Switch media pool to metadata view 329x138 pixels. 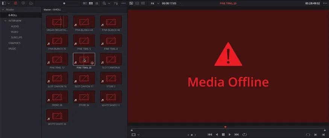(85, 3)
